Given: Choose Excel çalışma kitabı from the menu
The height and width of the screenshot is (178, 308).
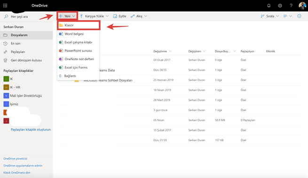Looking at the screenshot, I should pyautogui.click(x=78, y=42).
